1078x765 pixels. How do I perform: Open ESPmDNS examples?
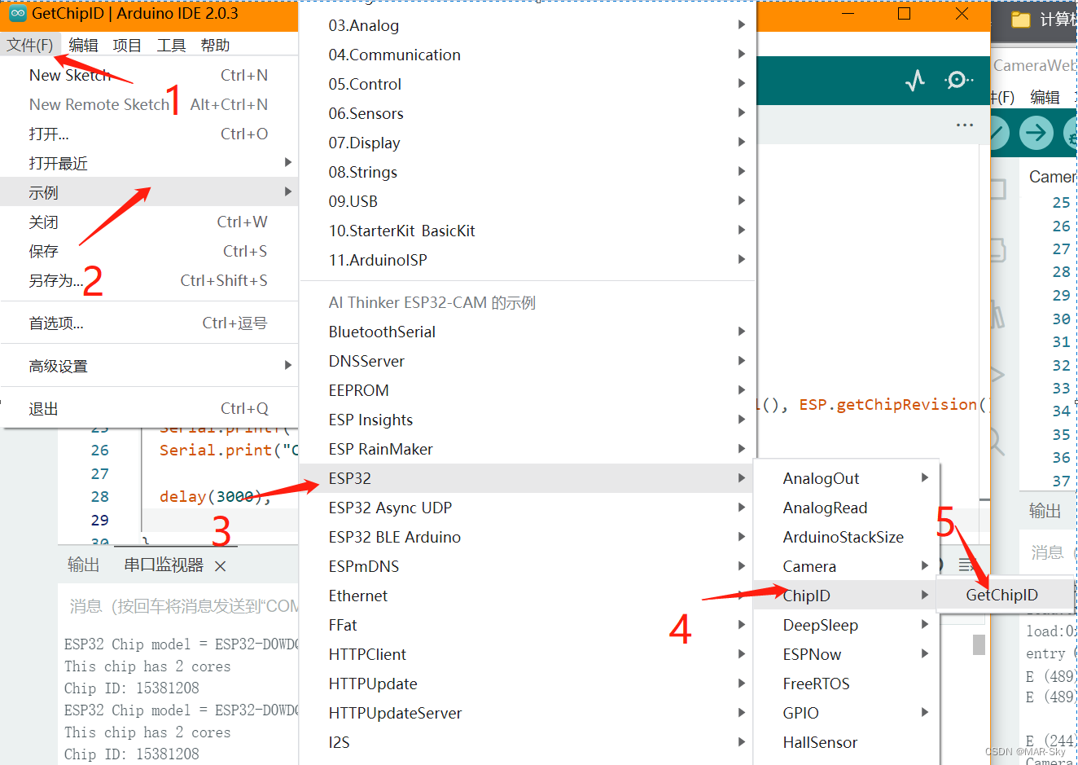pos(528,566)
